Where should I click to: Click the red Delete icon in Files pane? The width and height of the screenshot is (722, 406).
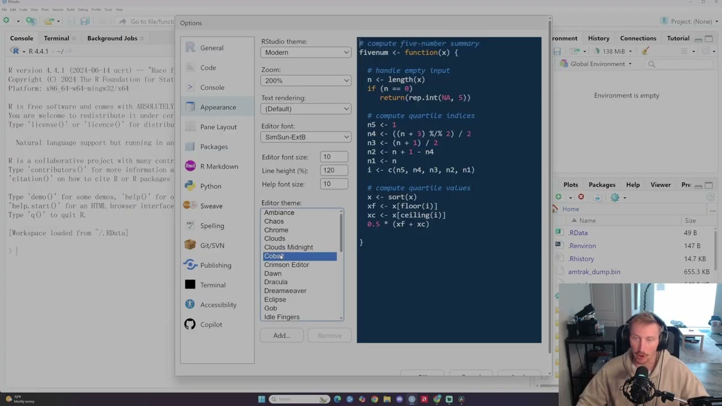click(x=581, y=197)
